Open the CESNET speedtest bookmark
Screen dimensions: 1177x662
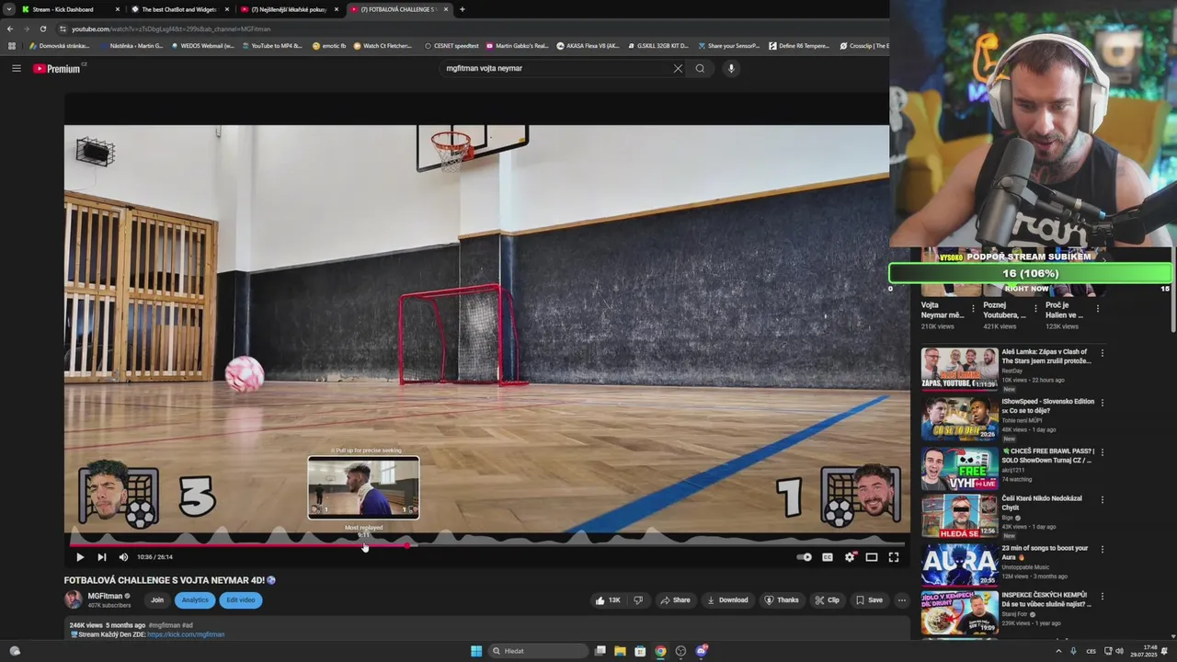451,45
